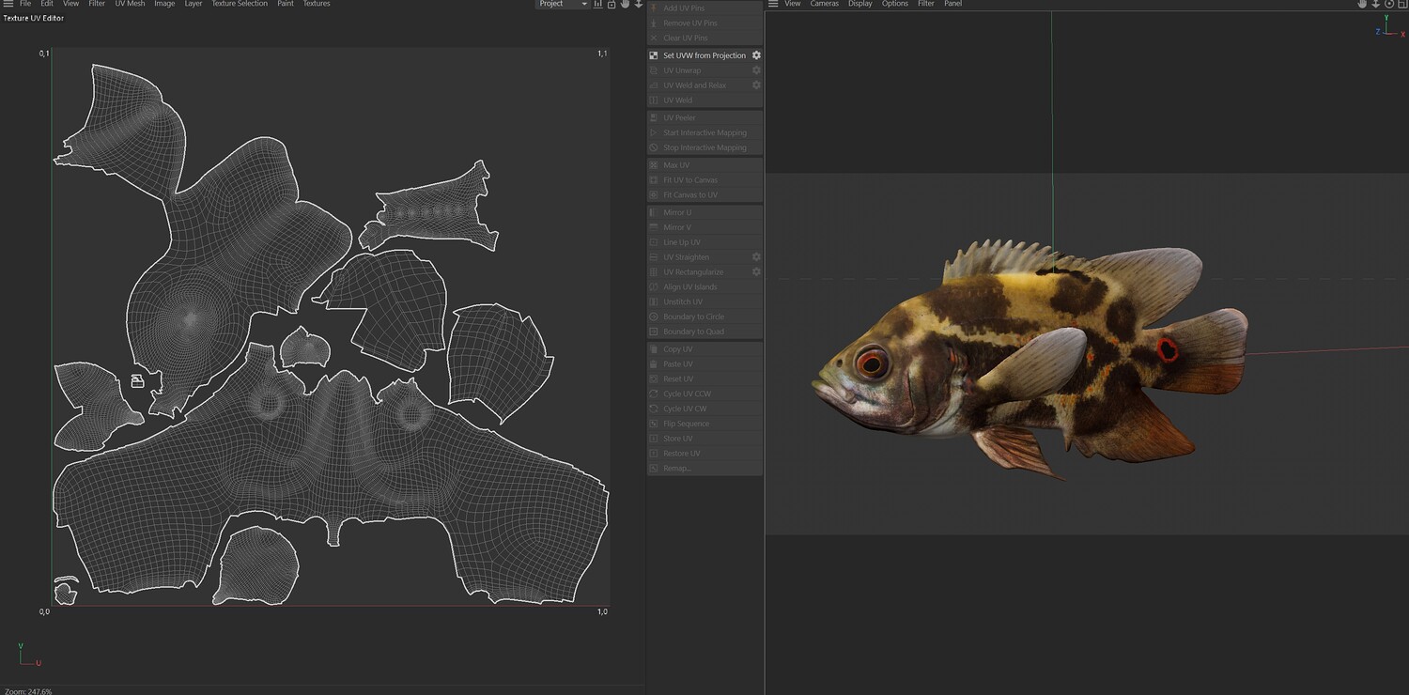
Task: Open the Project dropdown
Action: point(563,4)
